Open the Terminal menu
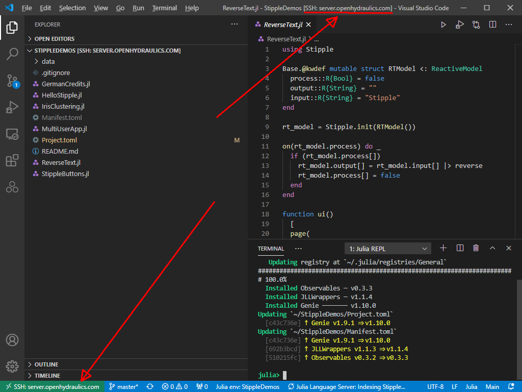The image size is (522, 392). pyautogui.click(x=165, y=8)
